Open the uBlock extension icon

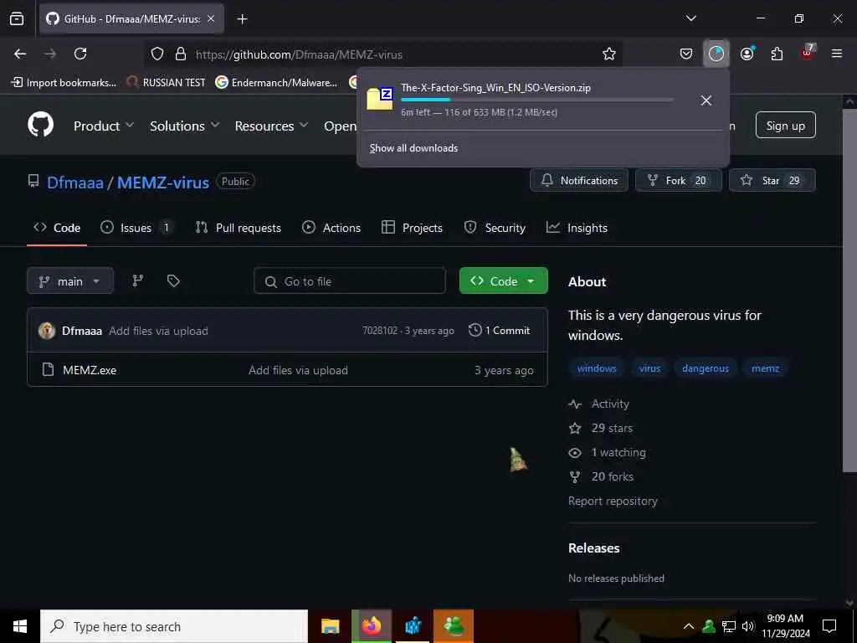tap(808, 53)
